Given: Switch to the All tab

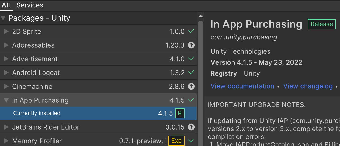Looking at the screenshot, I should (x=6, y=5).
